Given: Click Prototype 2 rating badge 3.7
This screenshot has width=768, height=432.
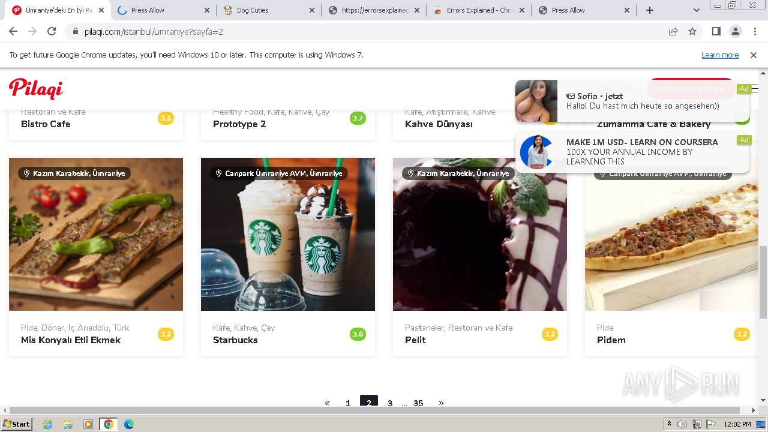Looking at the screenshot, I should pyautogui.click(x=358, y=118).
